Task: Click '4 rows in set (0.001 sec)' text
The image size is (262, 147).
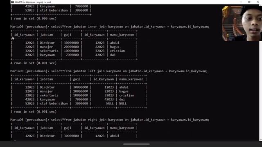Action: [34, 63]
